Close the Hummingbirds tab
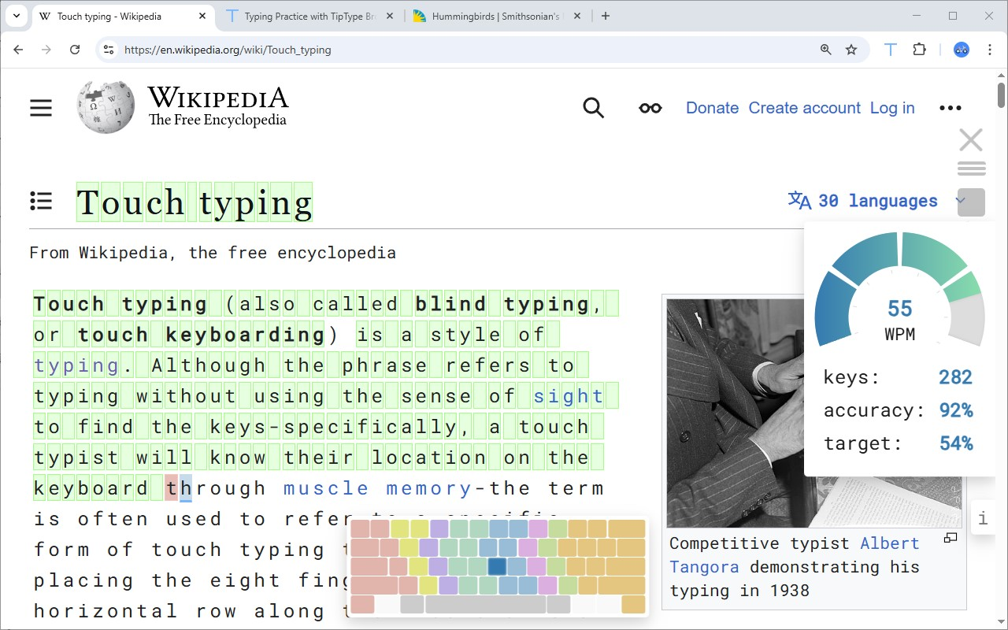1008x630 pixels. (577, 16)
